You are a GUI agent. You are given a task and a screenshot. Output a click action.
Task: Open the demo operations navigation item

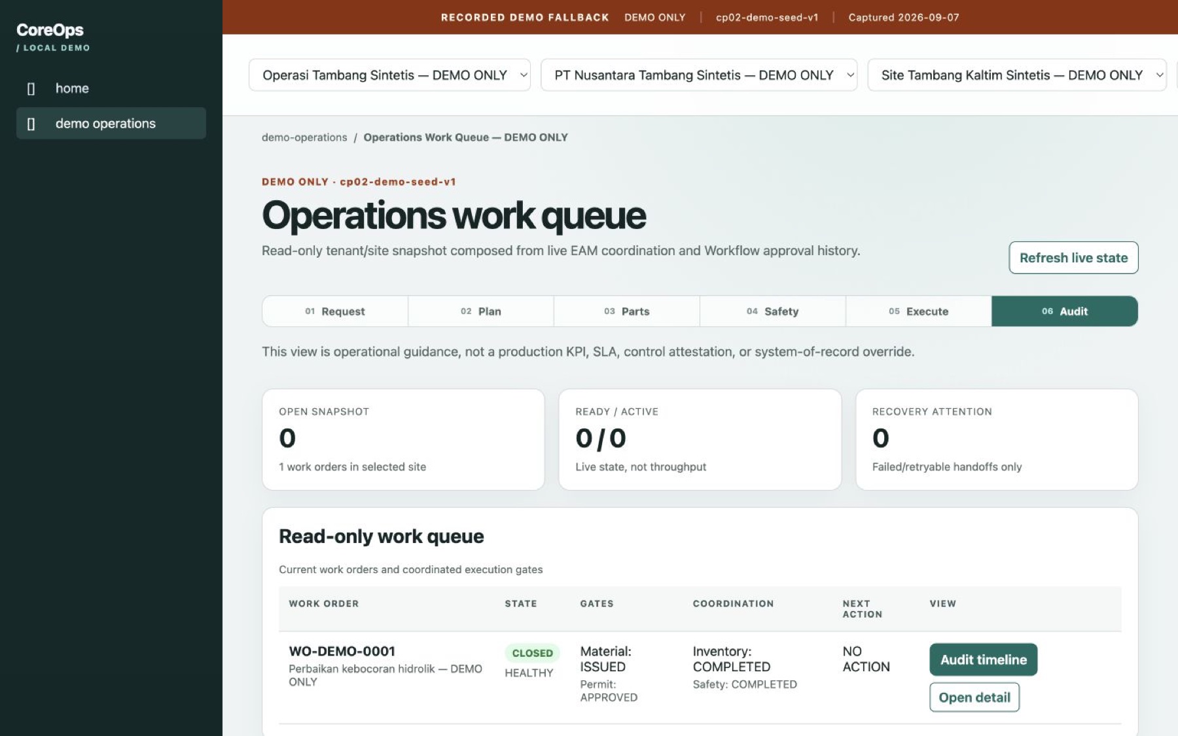coord(111,123)
